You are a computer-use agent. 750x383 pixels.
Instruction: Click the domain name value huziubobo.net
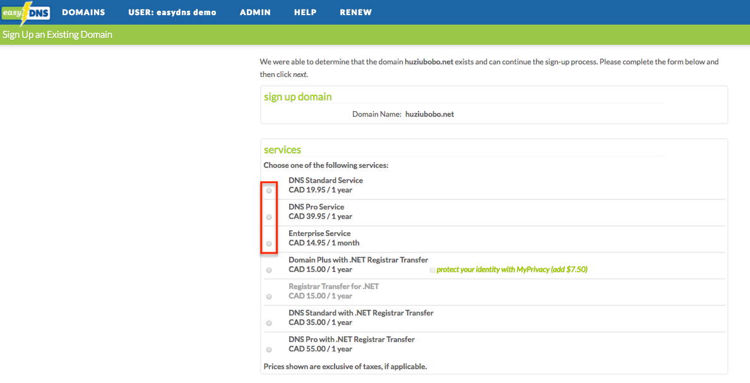coord(429,114)
